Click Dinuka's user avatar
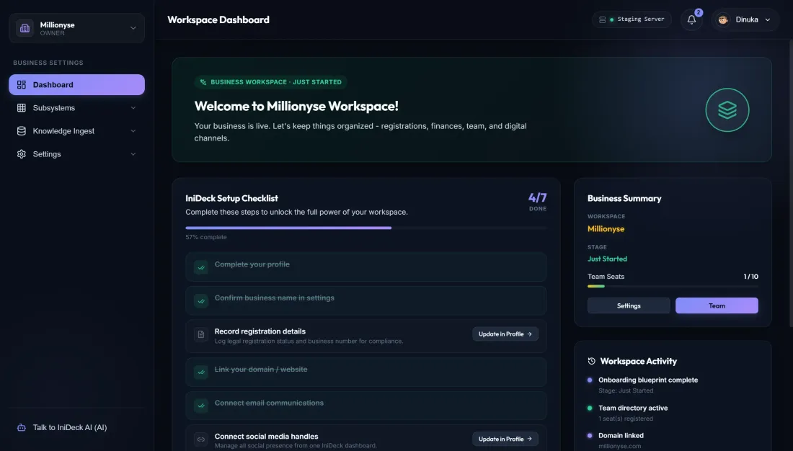The image size is (793, 451). coord(723,19)
